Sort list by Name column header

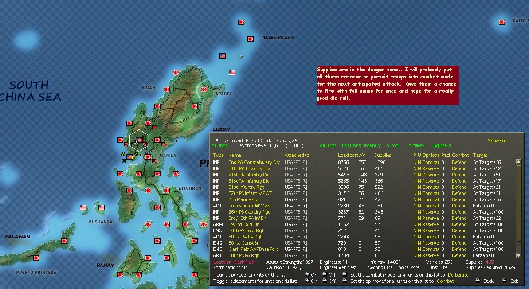(234, 155)
